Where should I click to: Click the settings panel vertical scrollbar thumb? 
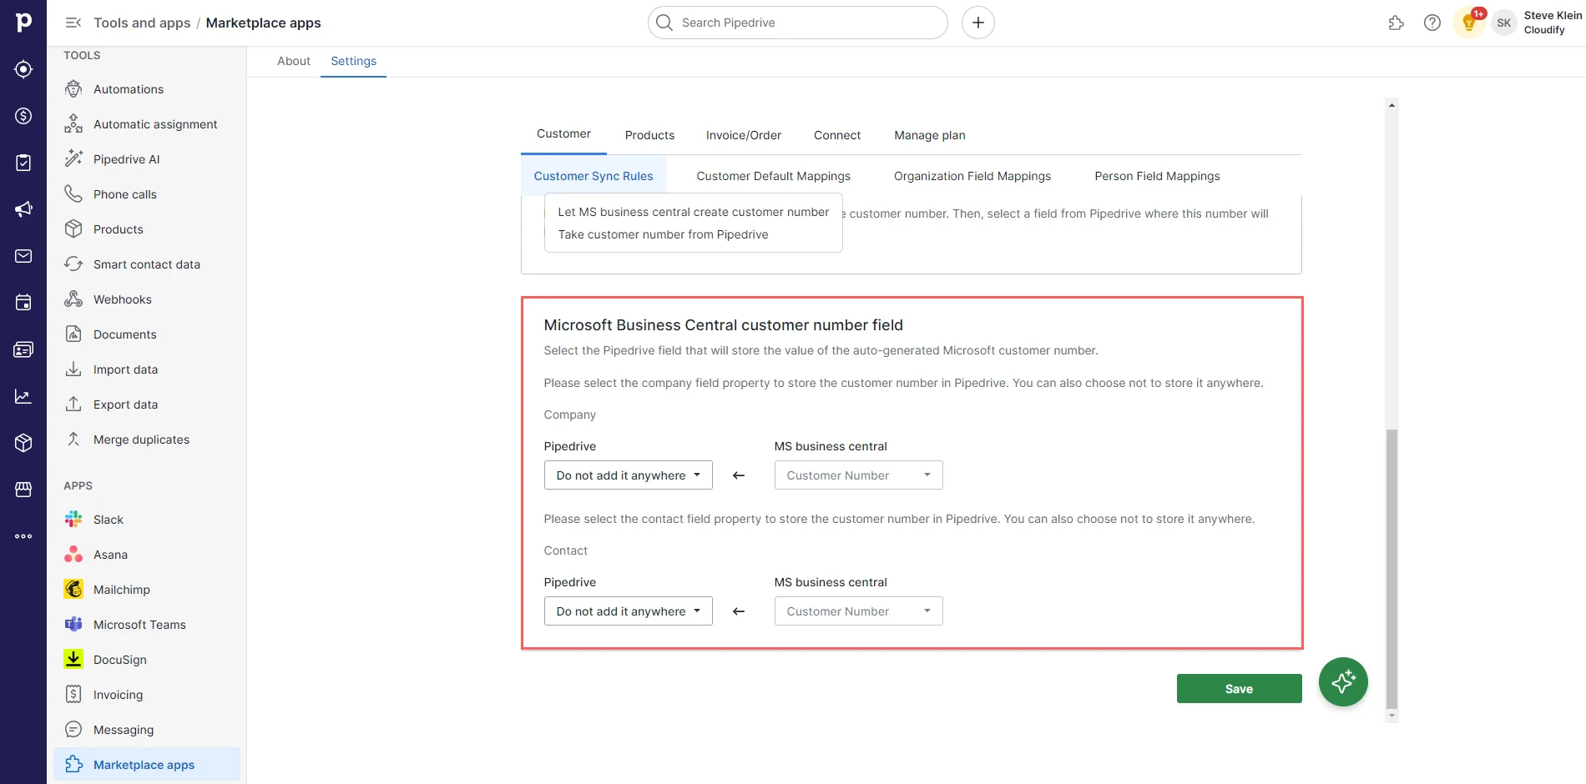coord(1392,569)
